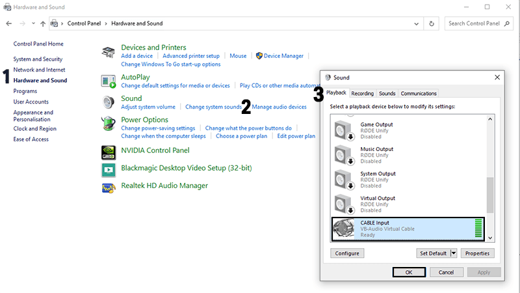Click the playback device list scrollbar
The height and width of the screenshot is (293, 520).
(491, 195)
